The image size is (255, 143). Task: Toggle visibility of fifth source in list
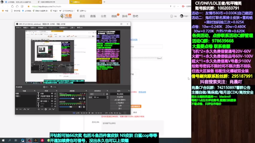pyautogui.click(x=52, y=104)
